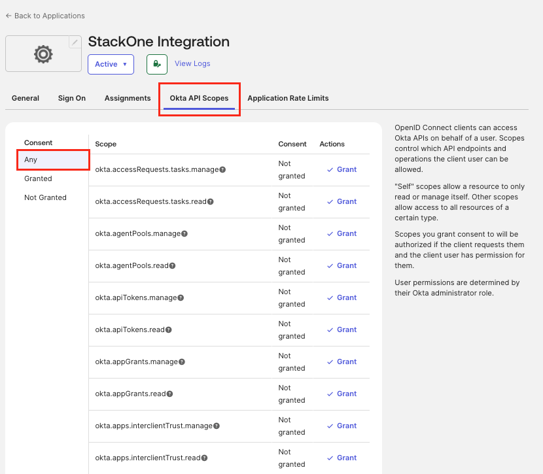Grant okta.apps.interclientTrust.manage scope
The height and width of the screenshot is (474, 543).
point(342,426)
